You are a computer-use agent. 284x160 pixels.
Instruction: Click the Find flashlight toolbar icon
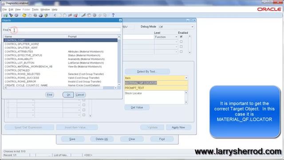[x=11, y=15]
